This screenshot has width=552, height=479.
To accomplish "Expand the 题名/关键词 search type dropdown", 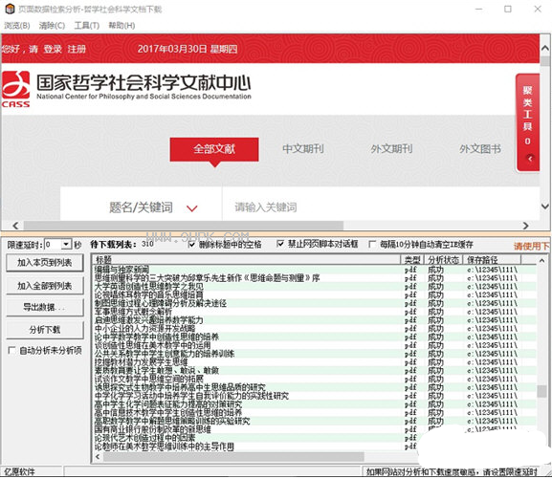I will pyautogui.click(x=142, y=207).
